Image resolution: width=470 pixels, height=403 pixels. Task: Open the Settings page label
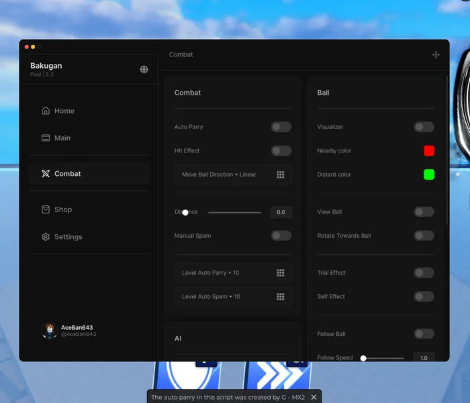coord(68,237)
